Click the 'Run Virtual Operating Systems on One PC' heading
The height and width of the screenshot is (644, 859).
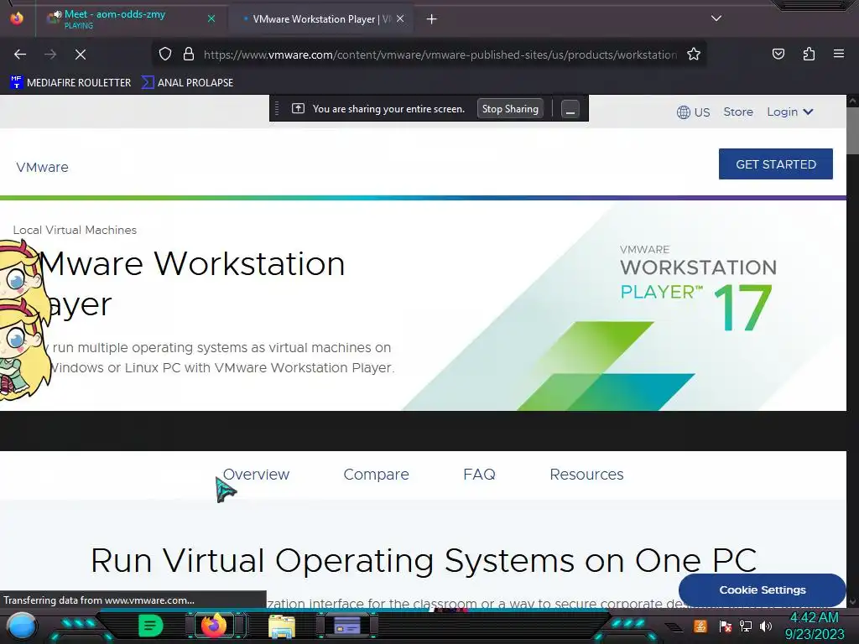click(424, 561)
